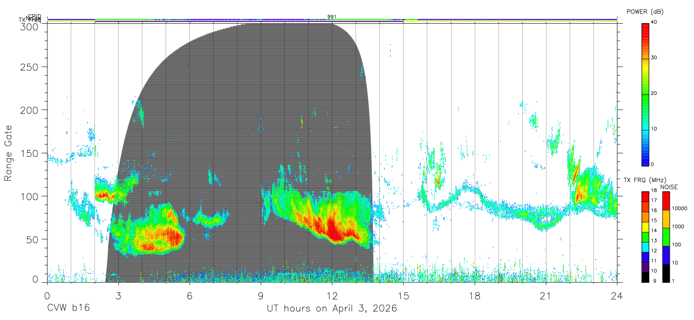694x320 pixels.
Task: Click the yellow swatch of NOISE legend
Action: click(665, 219)
